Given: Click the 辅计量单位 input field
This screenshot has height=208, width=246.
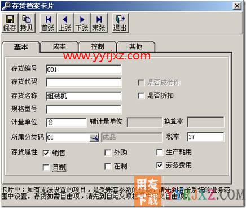Looking at the screenshot, I should tap(144, 122).
